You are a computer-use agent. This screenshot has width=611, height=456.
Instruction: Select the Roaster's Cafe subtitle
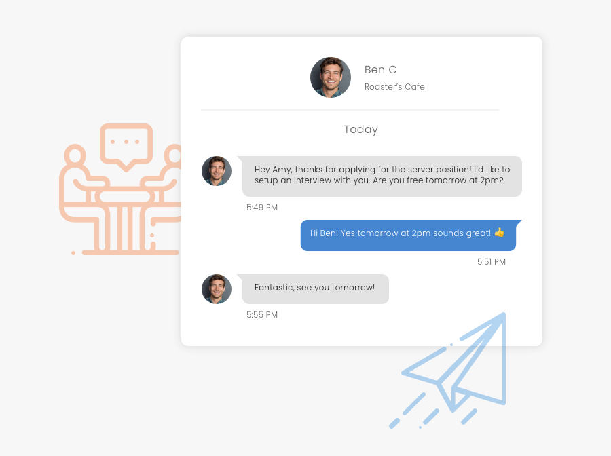(x=394, y=86)
